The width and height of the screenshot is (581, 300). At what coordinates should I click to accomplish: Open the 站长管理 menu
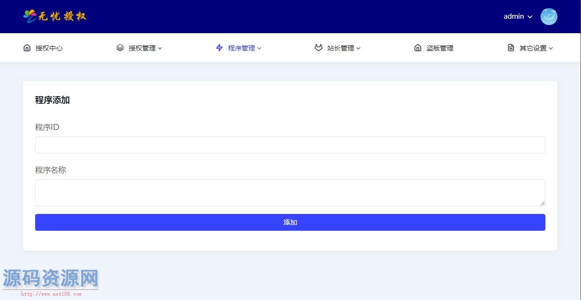(341, 48)
